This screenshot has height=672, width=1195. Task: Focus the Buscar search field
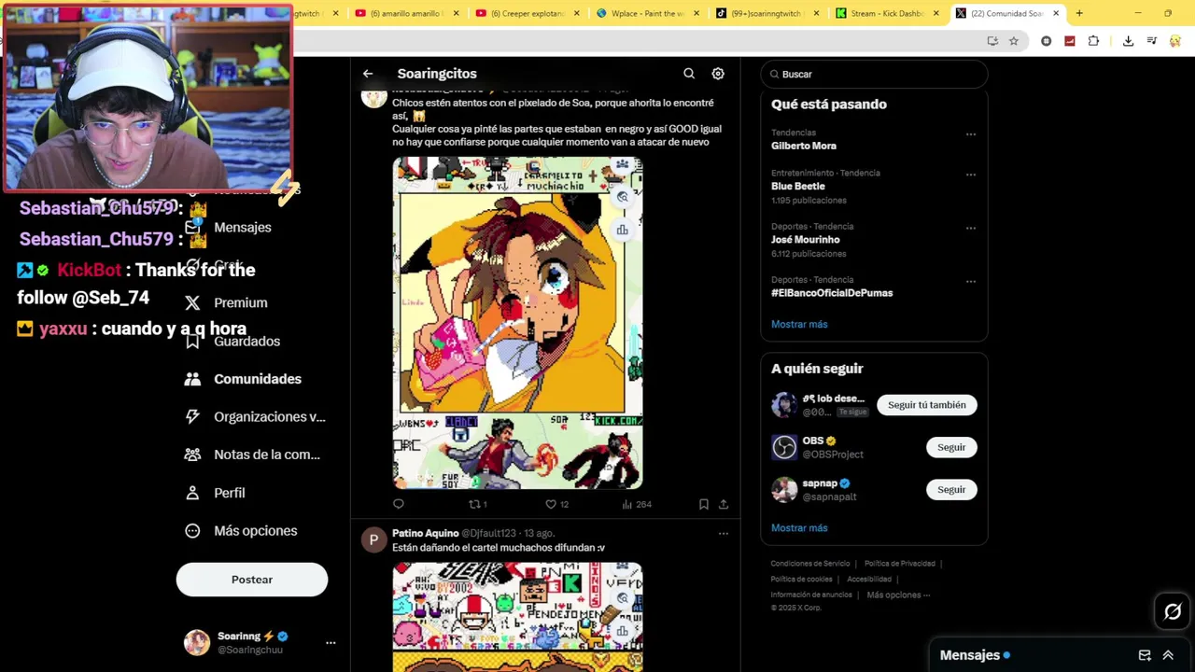(x=874, y=74)
